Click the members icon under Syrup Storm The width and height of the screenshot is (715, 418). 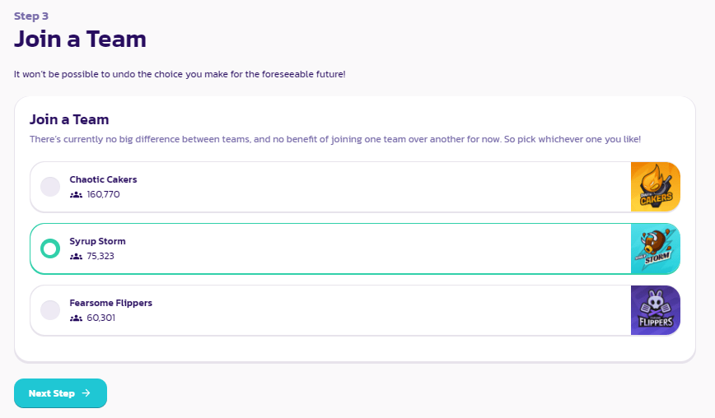pos(77,256)
